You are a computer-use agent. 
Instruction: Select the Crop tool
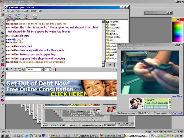click(2, 33)
